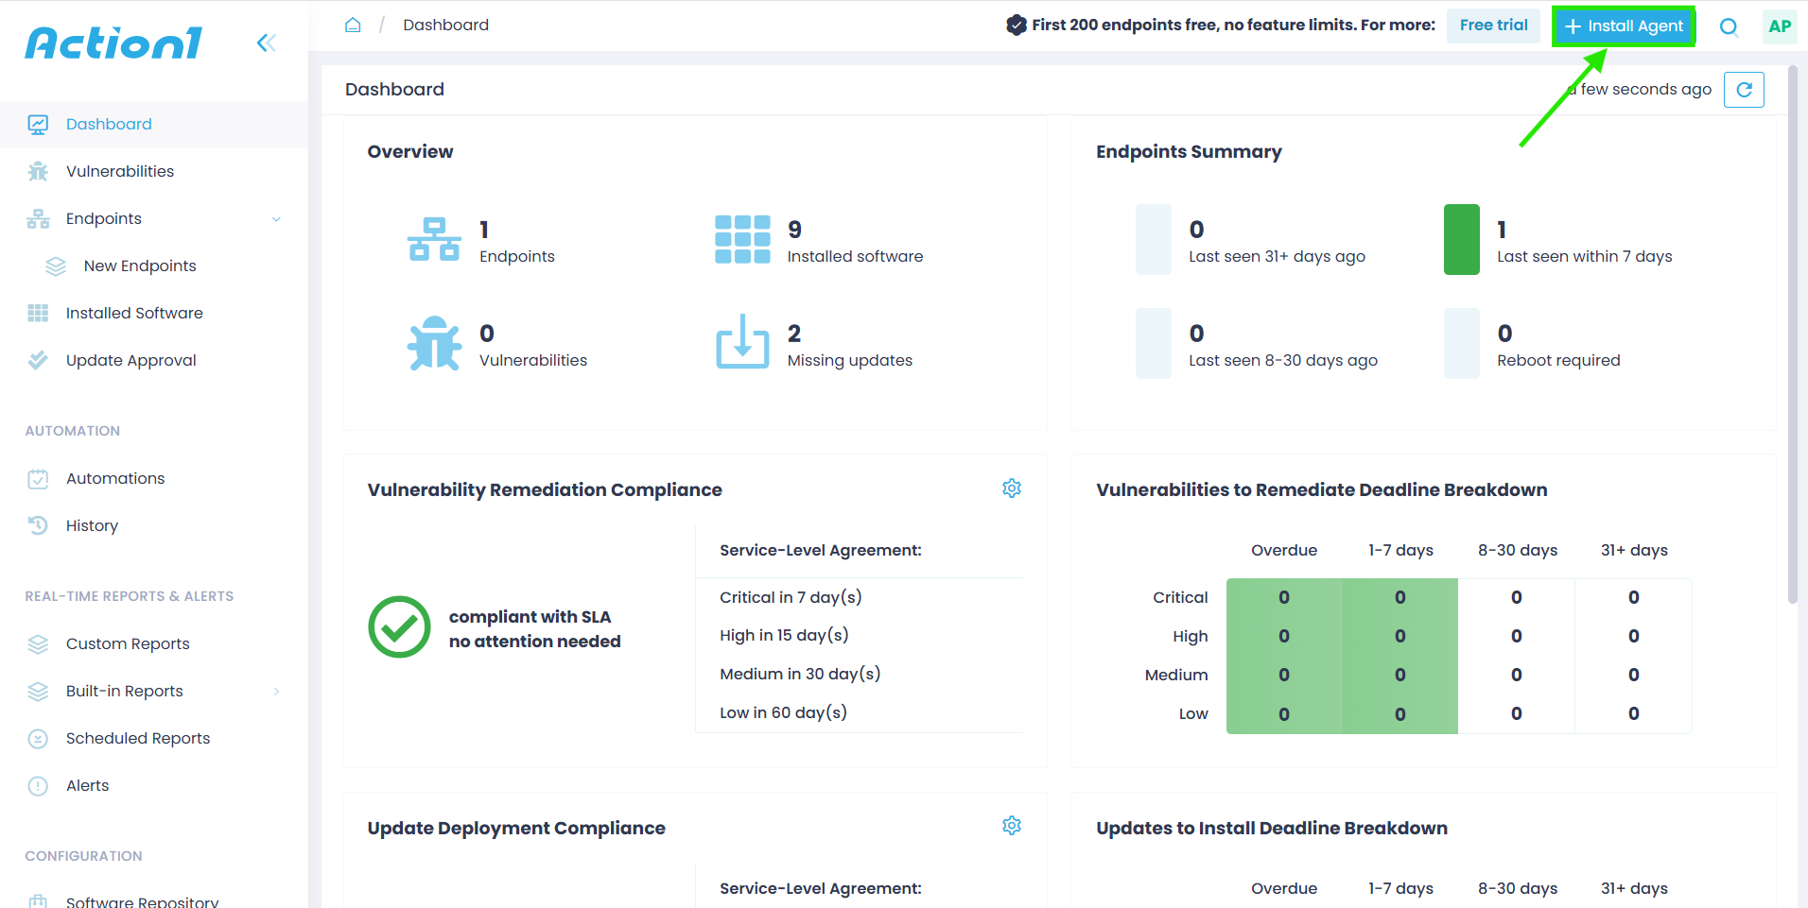Select Update Approval in sidebar
The image size is (1808, 908).
tap(130, 360)
